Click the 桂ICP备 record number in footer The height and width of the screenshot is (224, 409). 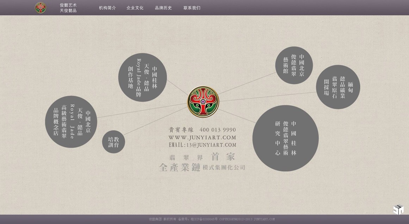pos(204,219)
